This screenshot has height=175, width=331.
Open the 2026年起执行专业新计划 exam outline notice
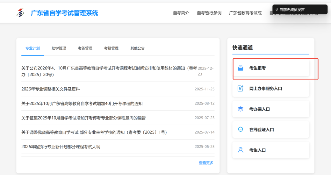click(61, 147)
